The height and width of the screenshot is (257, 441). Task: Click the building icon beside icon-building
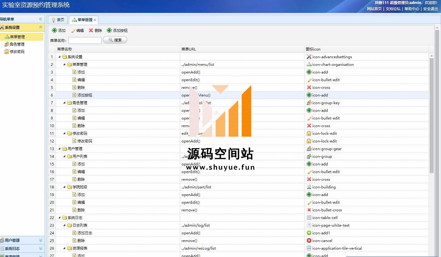point(309,187)
